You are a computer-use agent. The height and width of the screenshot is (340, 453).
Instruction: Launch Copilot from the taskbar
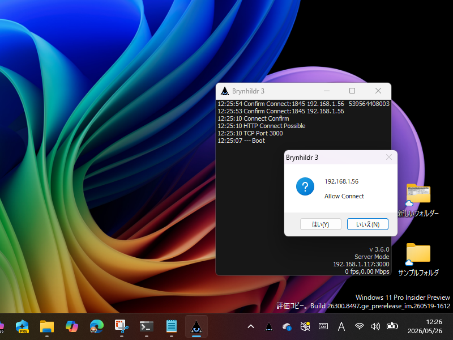[x=72, y=327]
